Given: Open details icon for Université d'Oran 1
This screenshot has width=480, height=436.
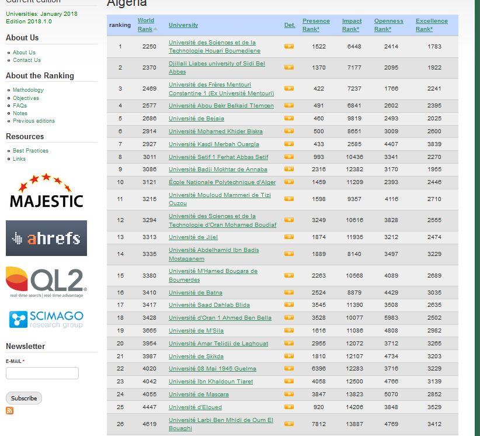Looking at the screenshot, I should (x=288, y=317).
